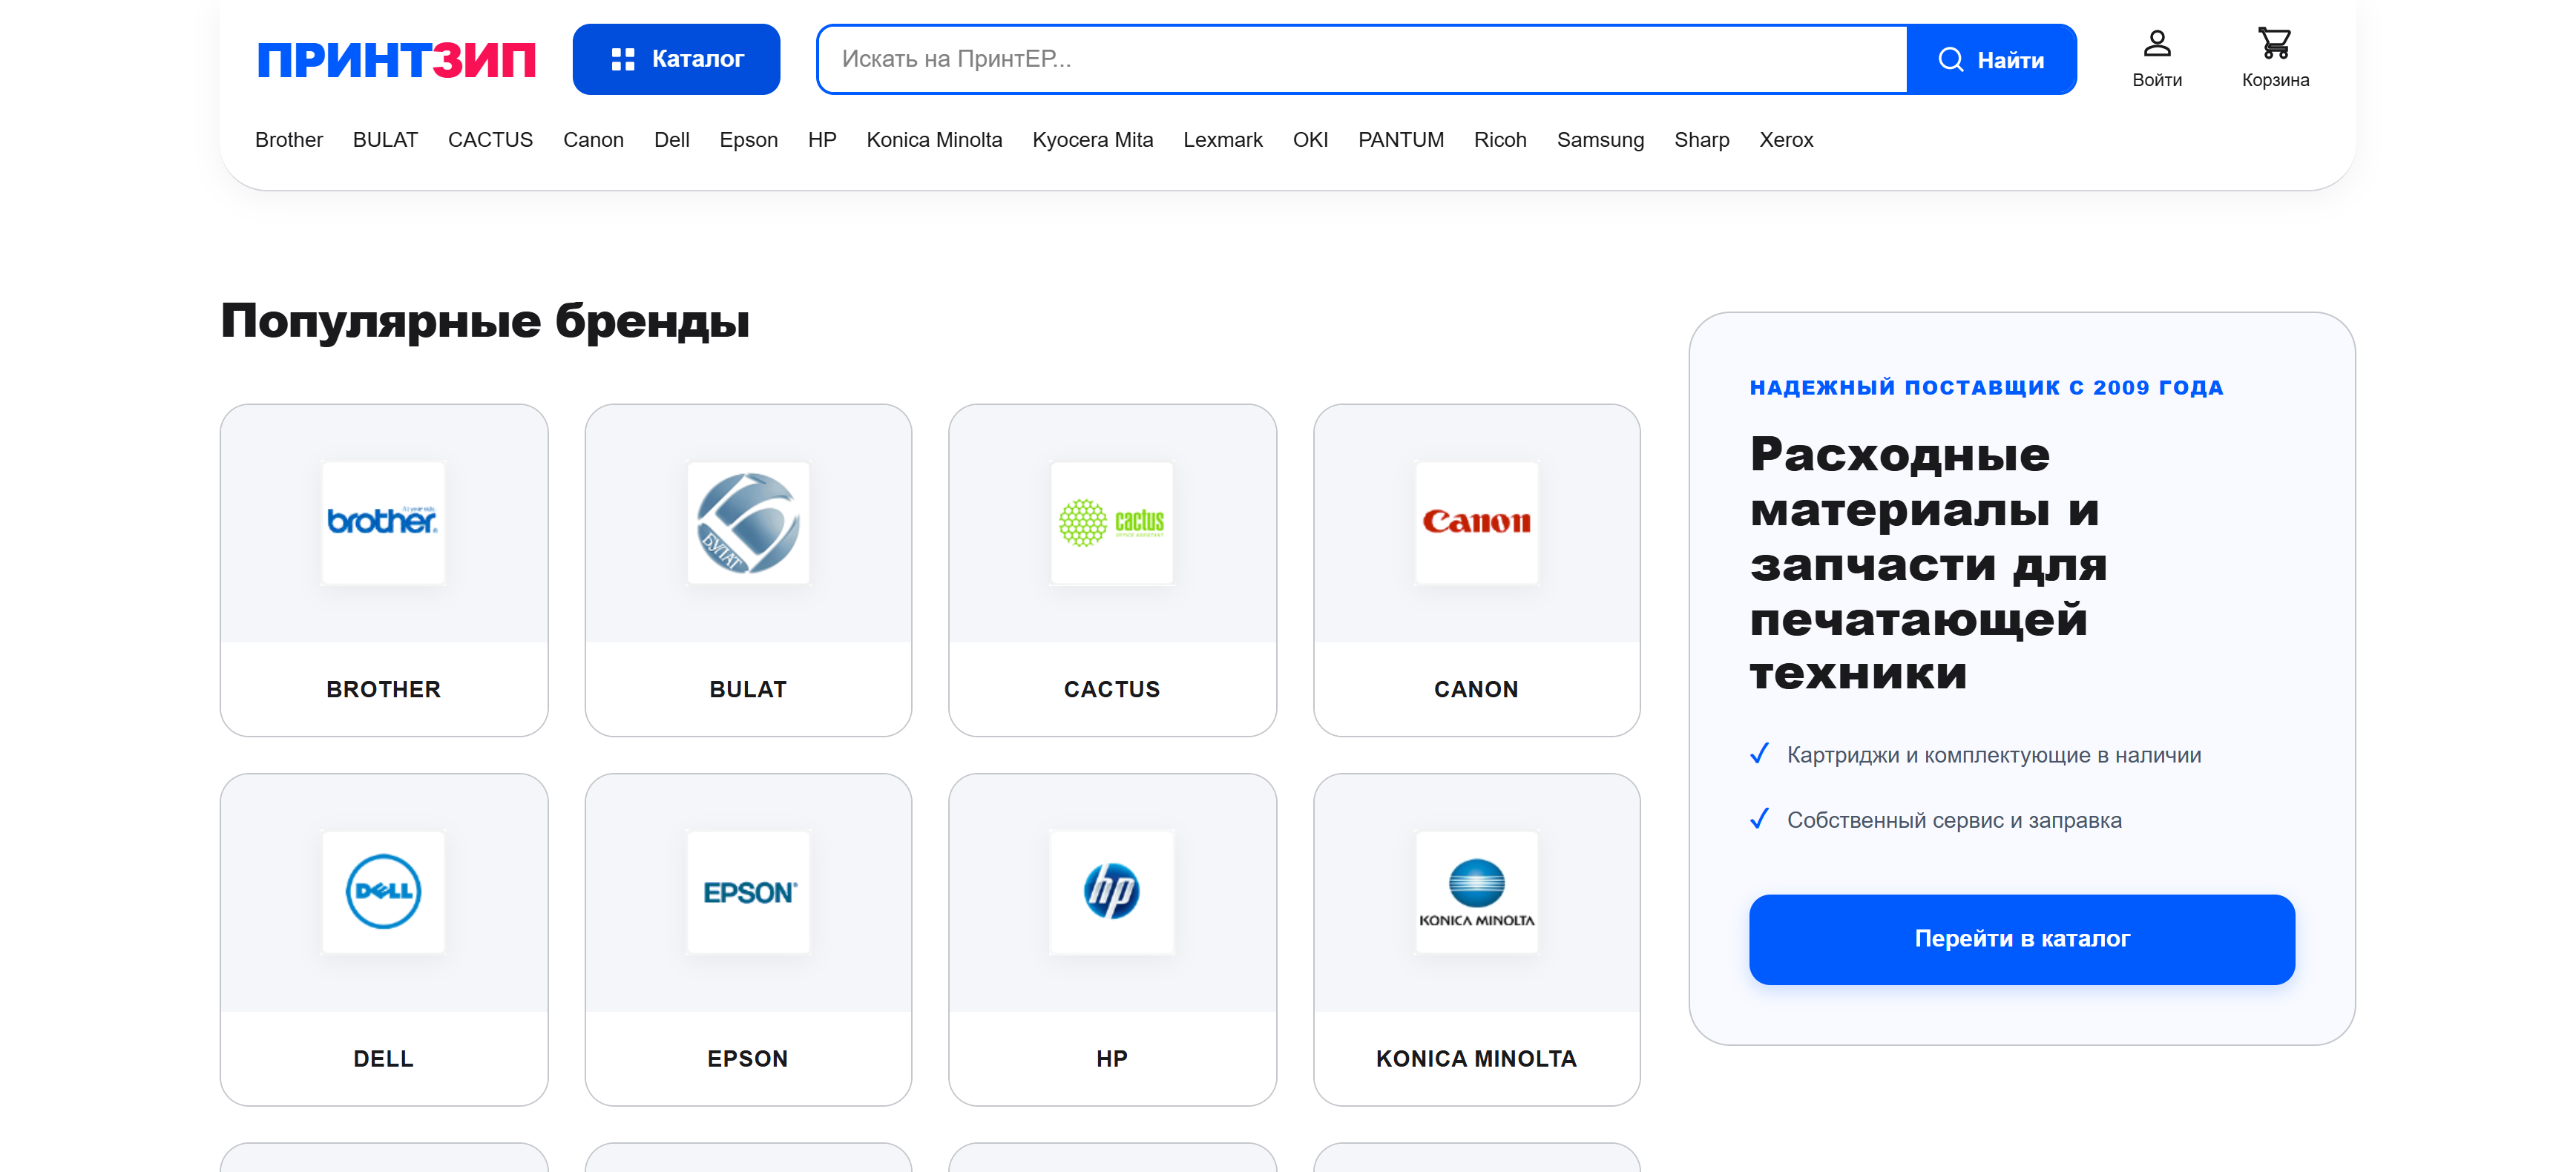
Task: Click the Перейти в каталог button
Action: click(x=2021, y=939)
